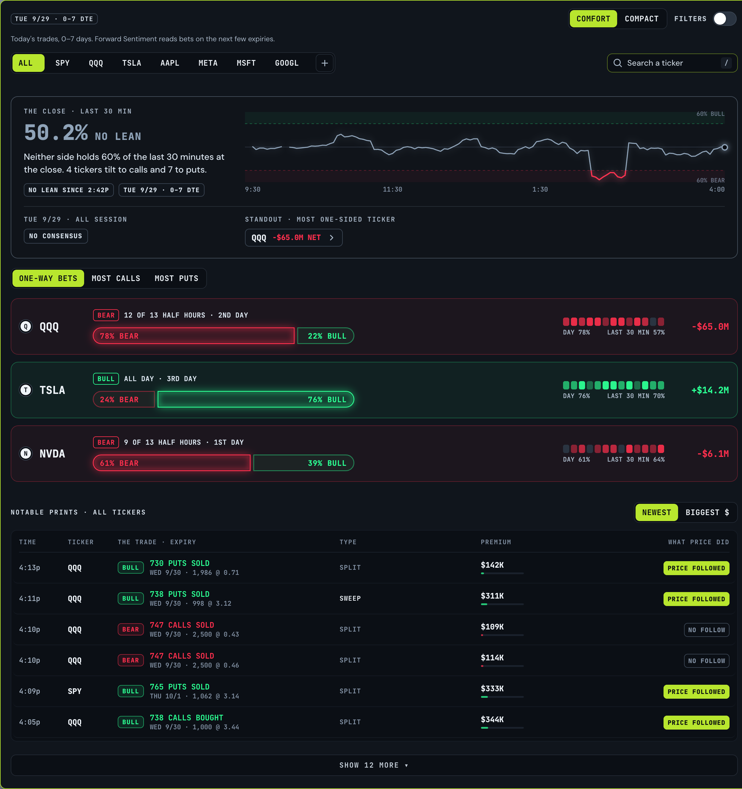
Task: Click Price Followed on the SPY row
Action: point(696,692)
